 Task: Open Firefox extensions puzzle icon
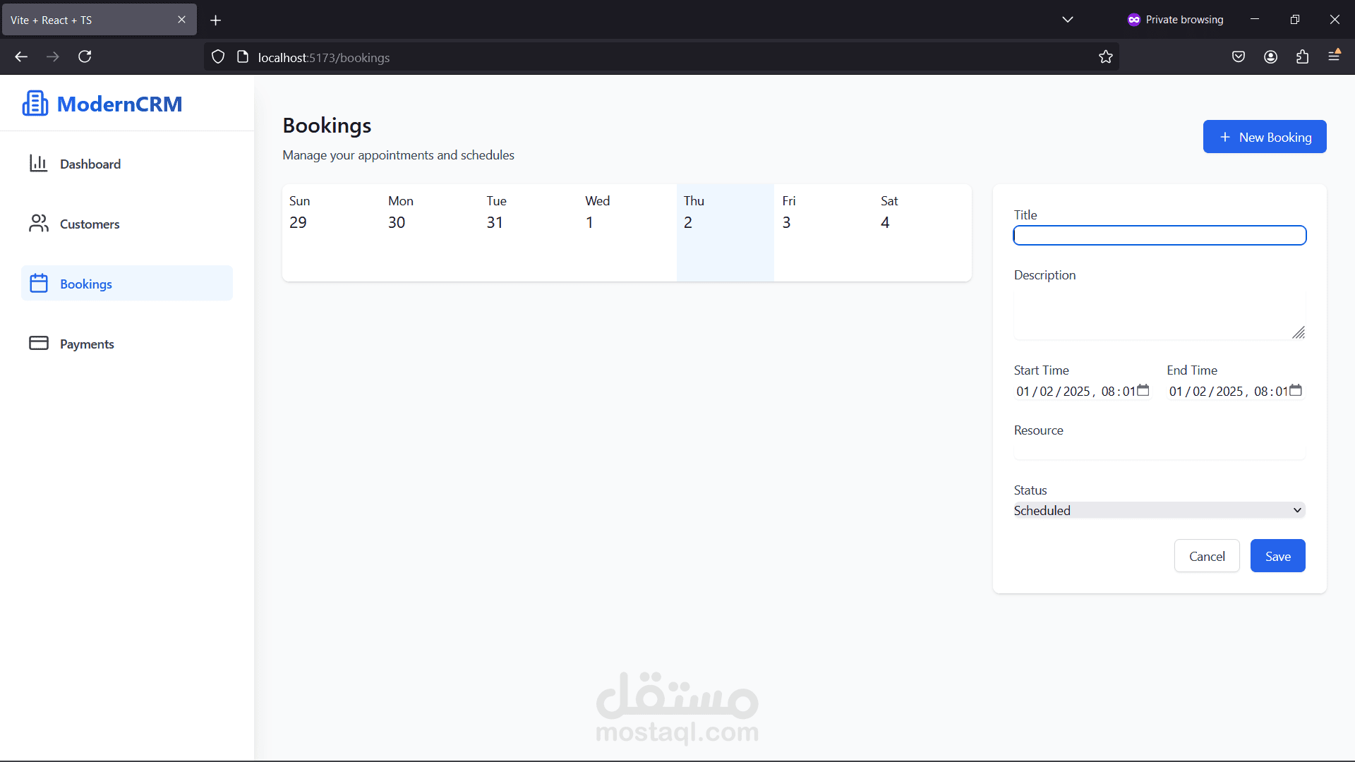pos(1302,57)
